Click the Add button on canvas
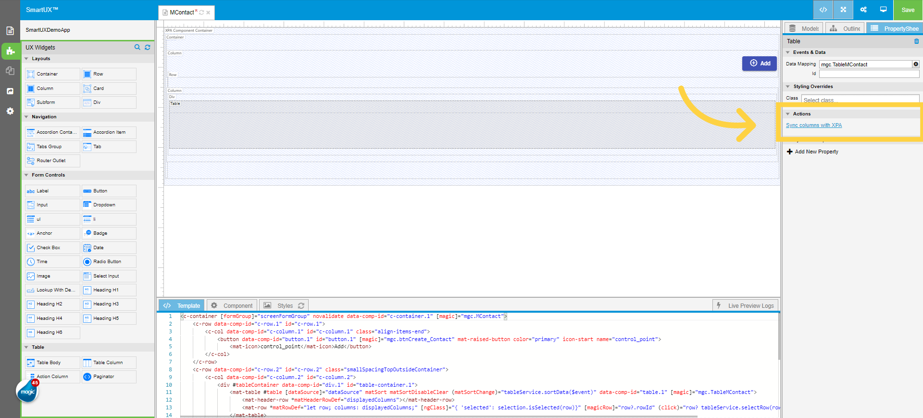This screenshot has width=923, height=418. [760, 63]
